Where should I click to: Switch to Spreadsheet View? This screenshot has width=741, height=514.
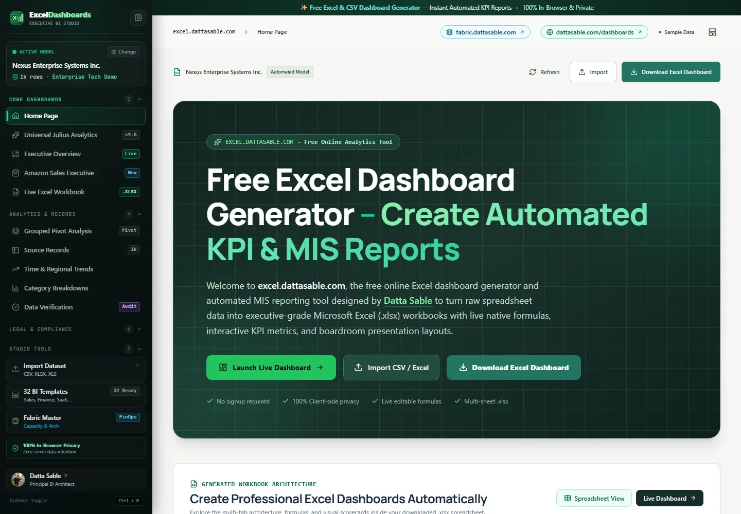point(594,498)
